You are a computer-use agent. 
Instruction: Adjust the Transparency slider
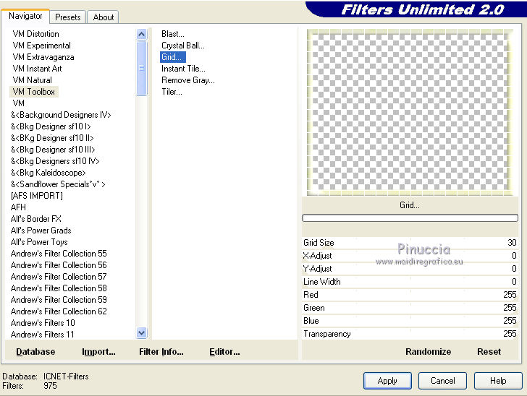(410, 334)
